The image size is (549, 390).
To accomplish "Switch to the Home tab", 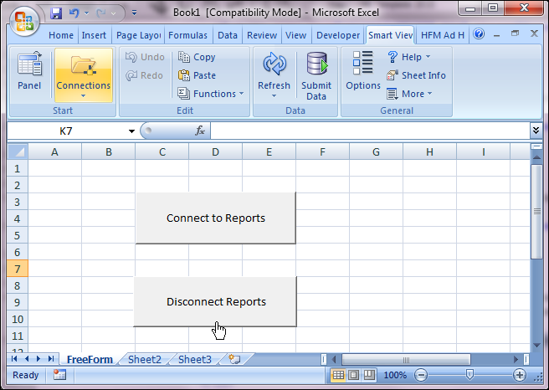I will point(61,35).
